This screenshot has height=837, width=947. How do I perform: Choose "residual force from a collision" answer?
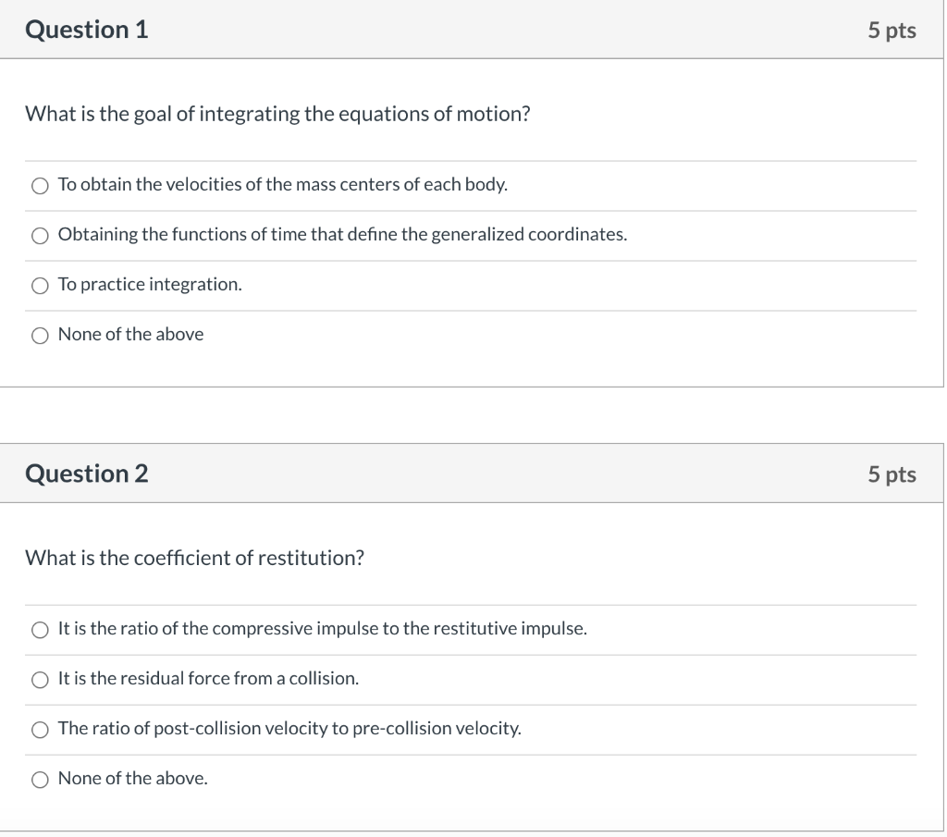(x=40, y=680)
